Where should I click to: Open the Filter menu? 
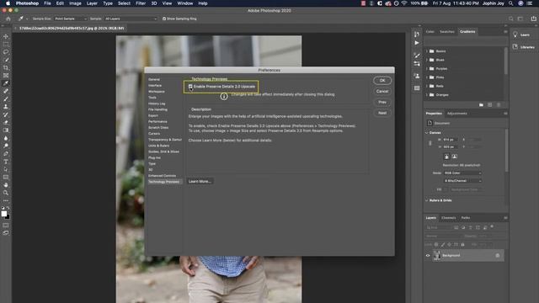pos(141,3)
